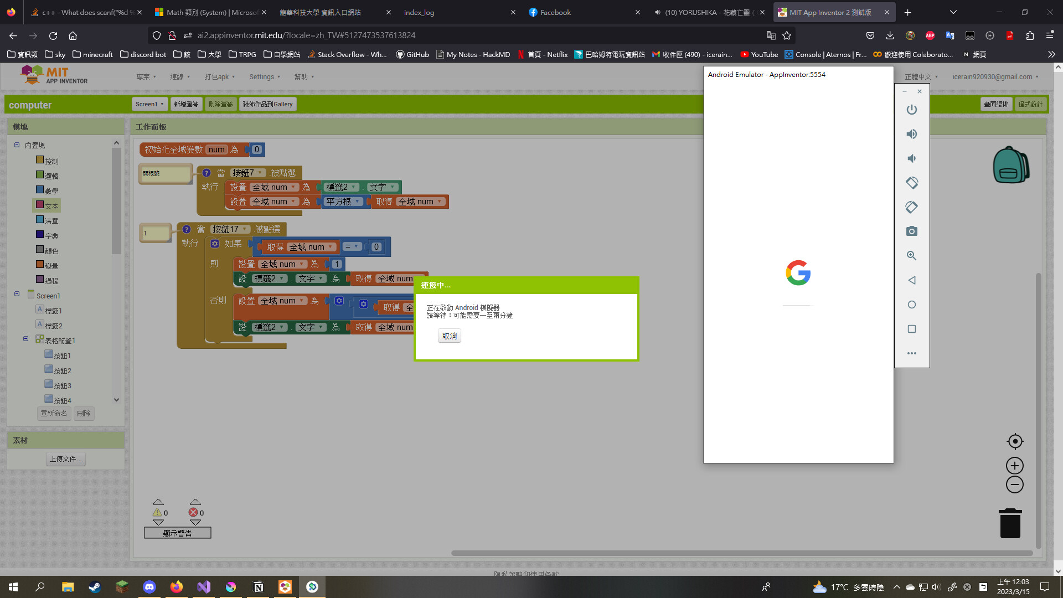
Task: Select the 文本 block category
Action: point(51,206)
